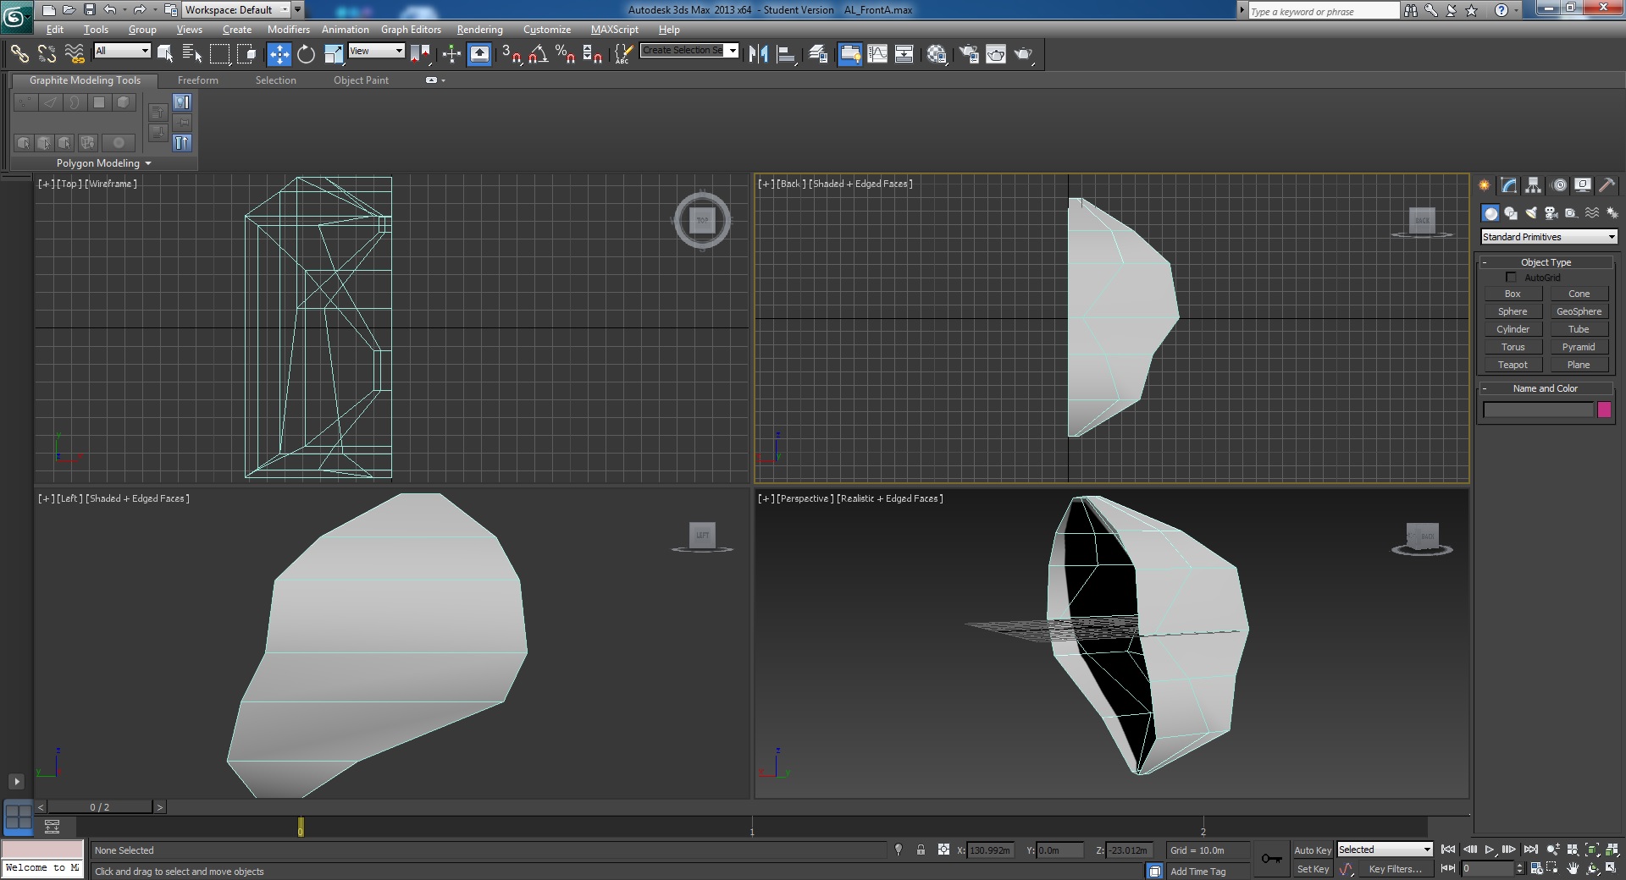Toggle the 3D snap tool

click(506, 53)
